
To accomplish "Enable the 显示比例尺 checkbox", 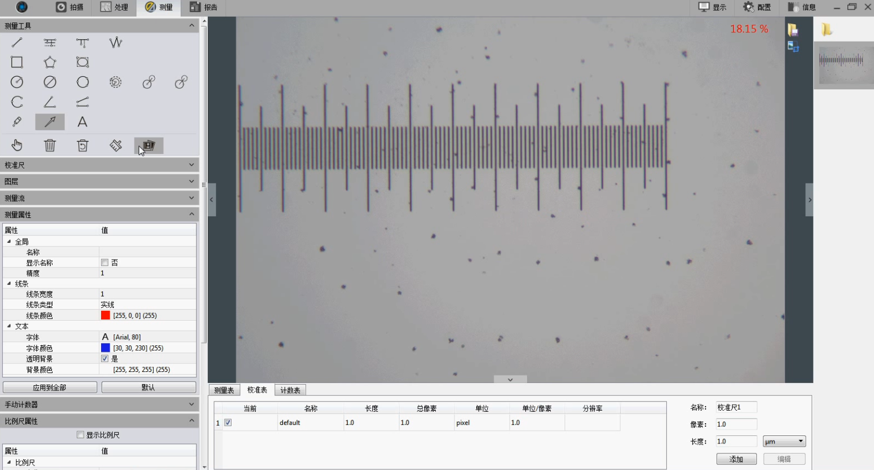I will pos(81,435).
